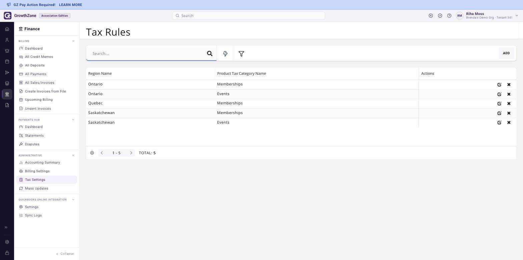Collapse the Administrative section
Screen dimensions: 523x260
point(73,155)
